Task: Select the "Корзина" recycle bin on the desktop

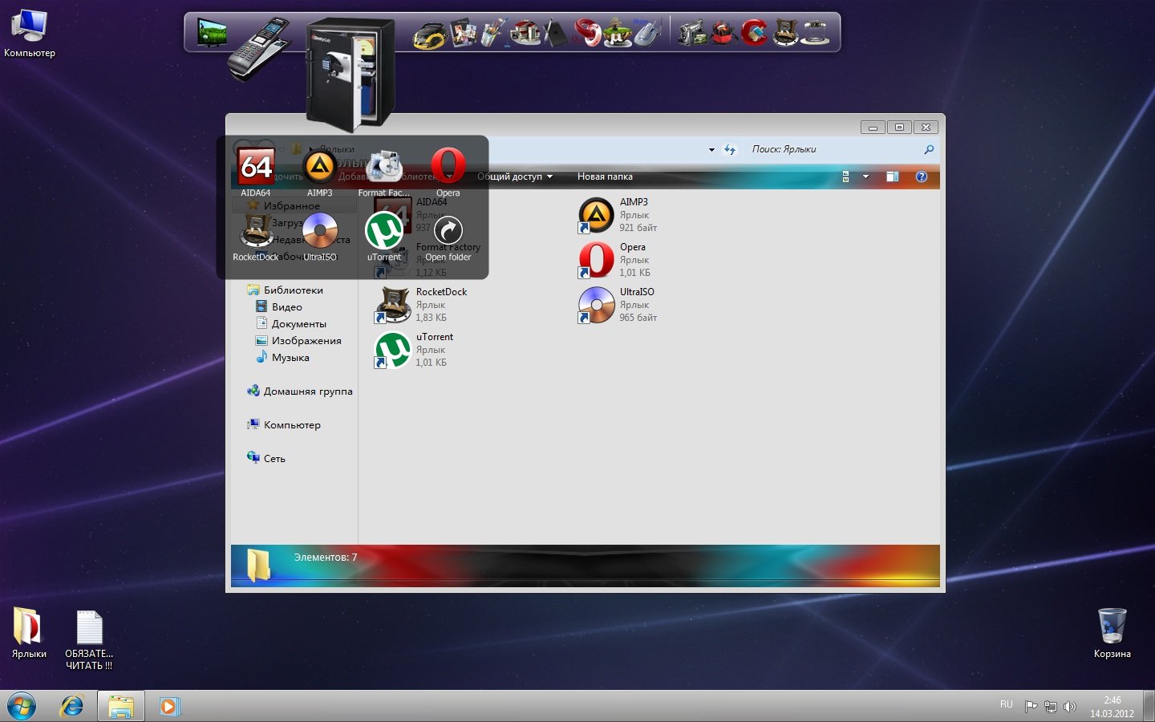Action: pos(1112,634)
